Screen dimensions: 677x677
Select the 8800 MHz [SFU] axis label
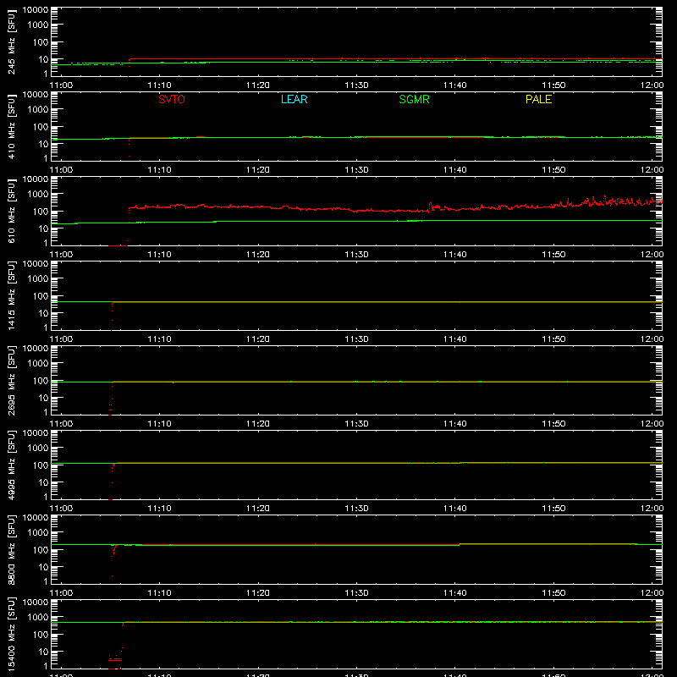tap(11, 550)
